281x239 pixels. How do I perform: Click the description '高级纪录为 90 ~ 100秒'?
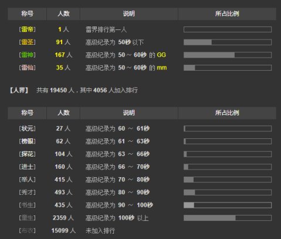coord(119,205)
